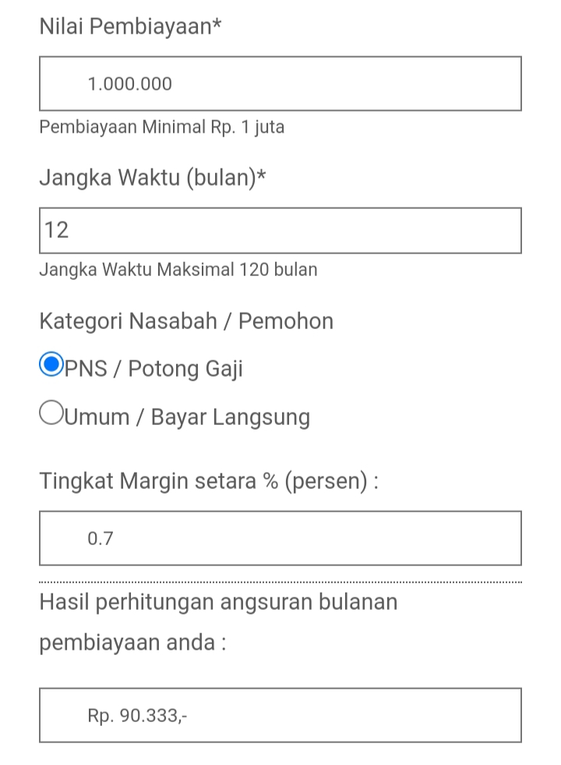
Task: Click the 0.7 margin rate value
Action: 101,538
